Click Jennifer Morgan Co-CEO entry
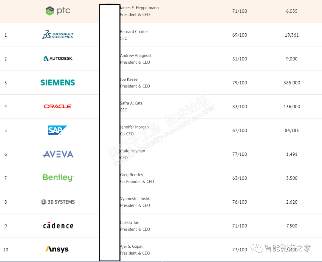 tap(135, 127)
